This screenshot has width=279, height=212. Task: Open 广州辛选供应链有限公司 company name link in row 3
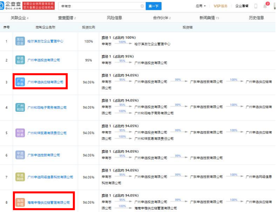pos(45,82)
